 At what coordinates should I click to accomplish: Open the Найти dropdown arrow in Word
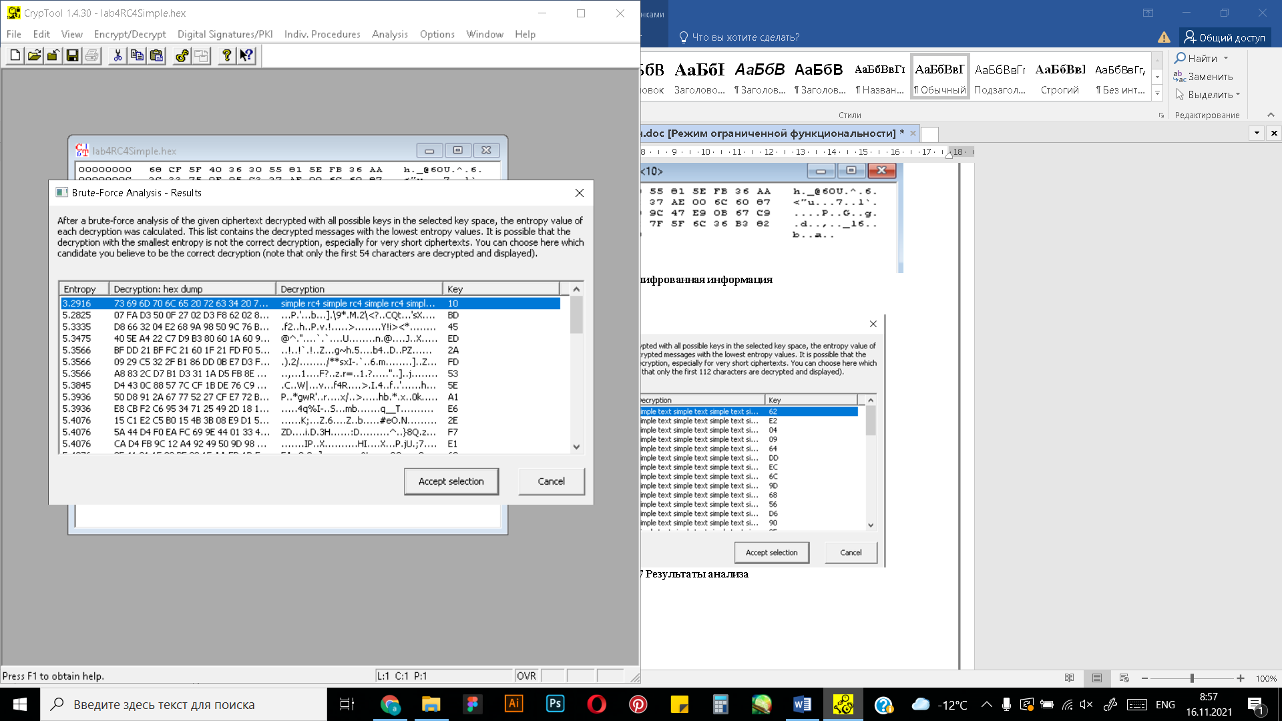1226,59
